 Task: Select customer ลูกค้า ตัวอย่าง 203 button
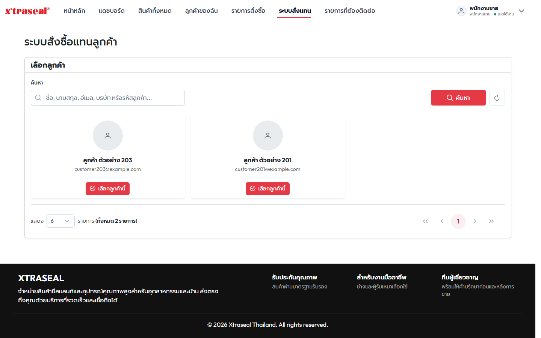[x=107, y=189]
